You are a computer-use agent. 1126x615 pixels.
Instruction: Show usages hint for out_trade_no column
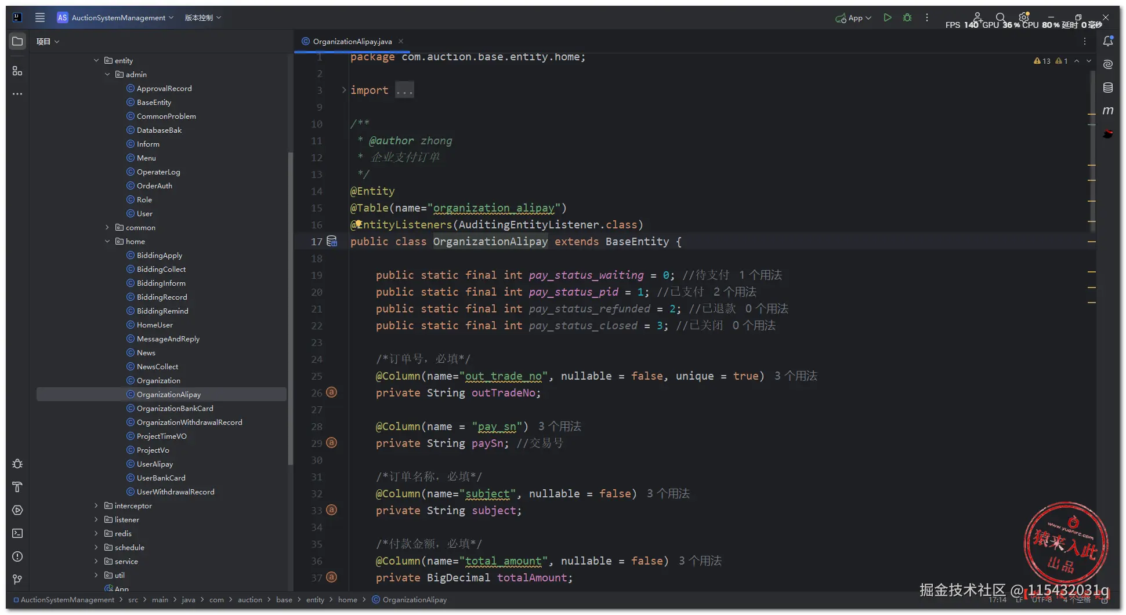(x=796, y=376)
